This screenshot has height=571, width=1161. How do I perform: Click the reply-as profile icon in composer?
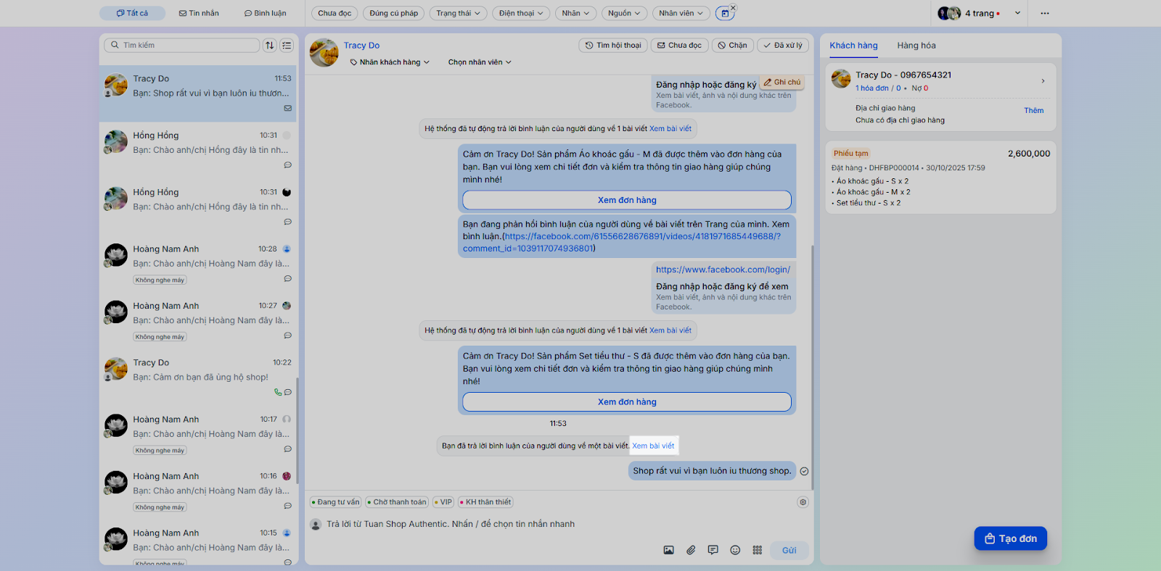(x=316, y=524)
